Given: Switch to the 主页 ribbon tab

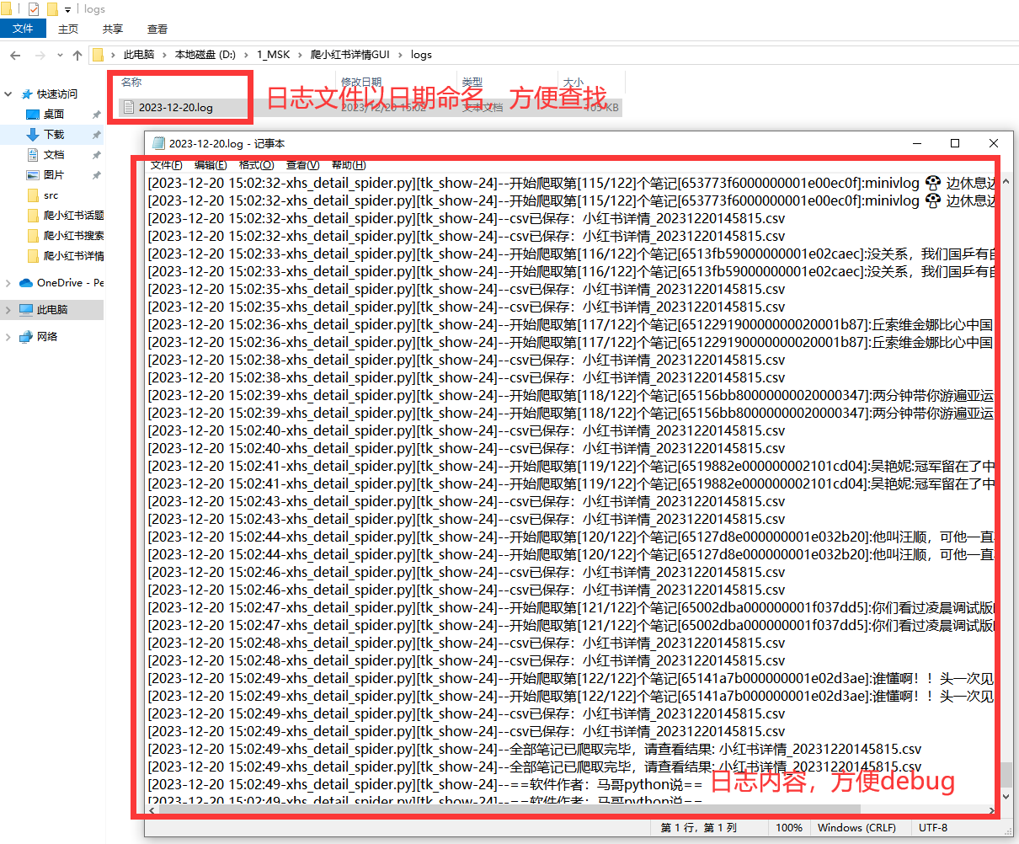Looking at the screenshot, I should point(68,29).
